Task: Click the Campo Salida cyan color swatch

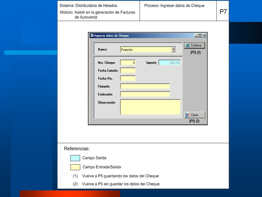Action: coord(75,158)
